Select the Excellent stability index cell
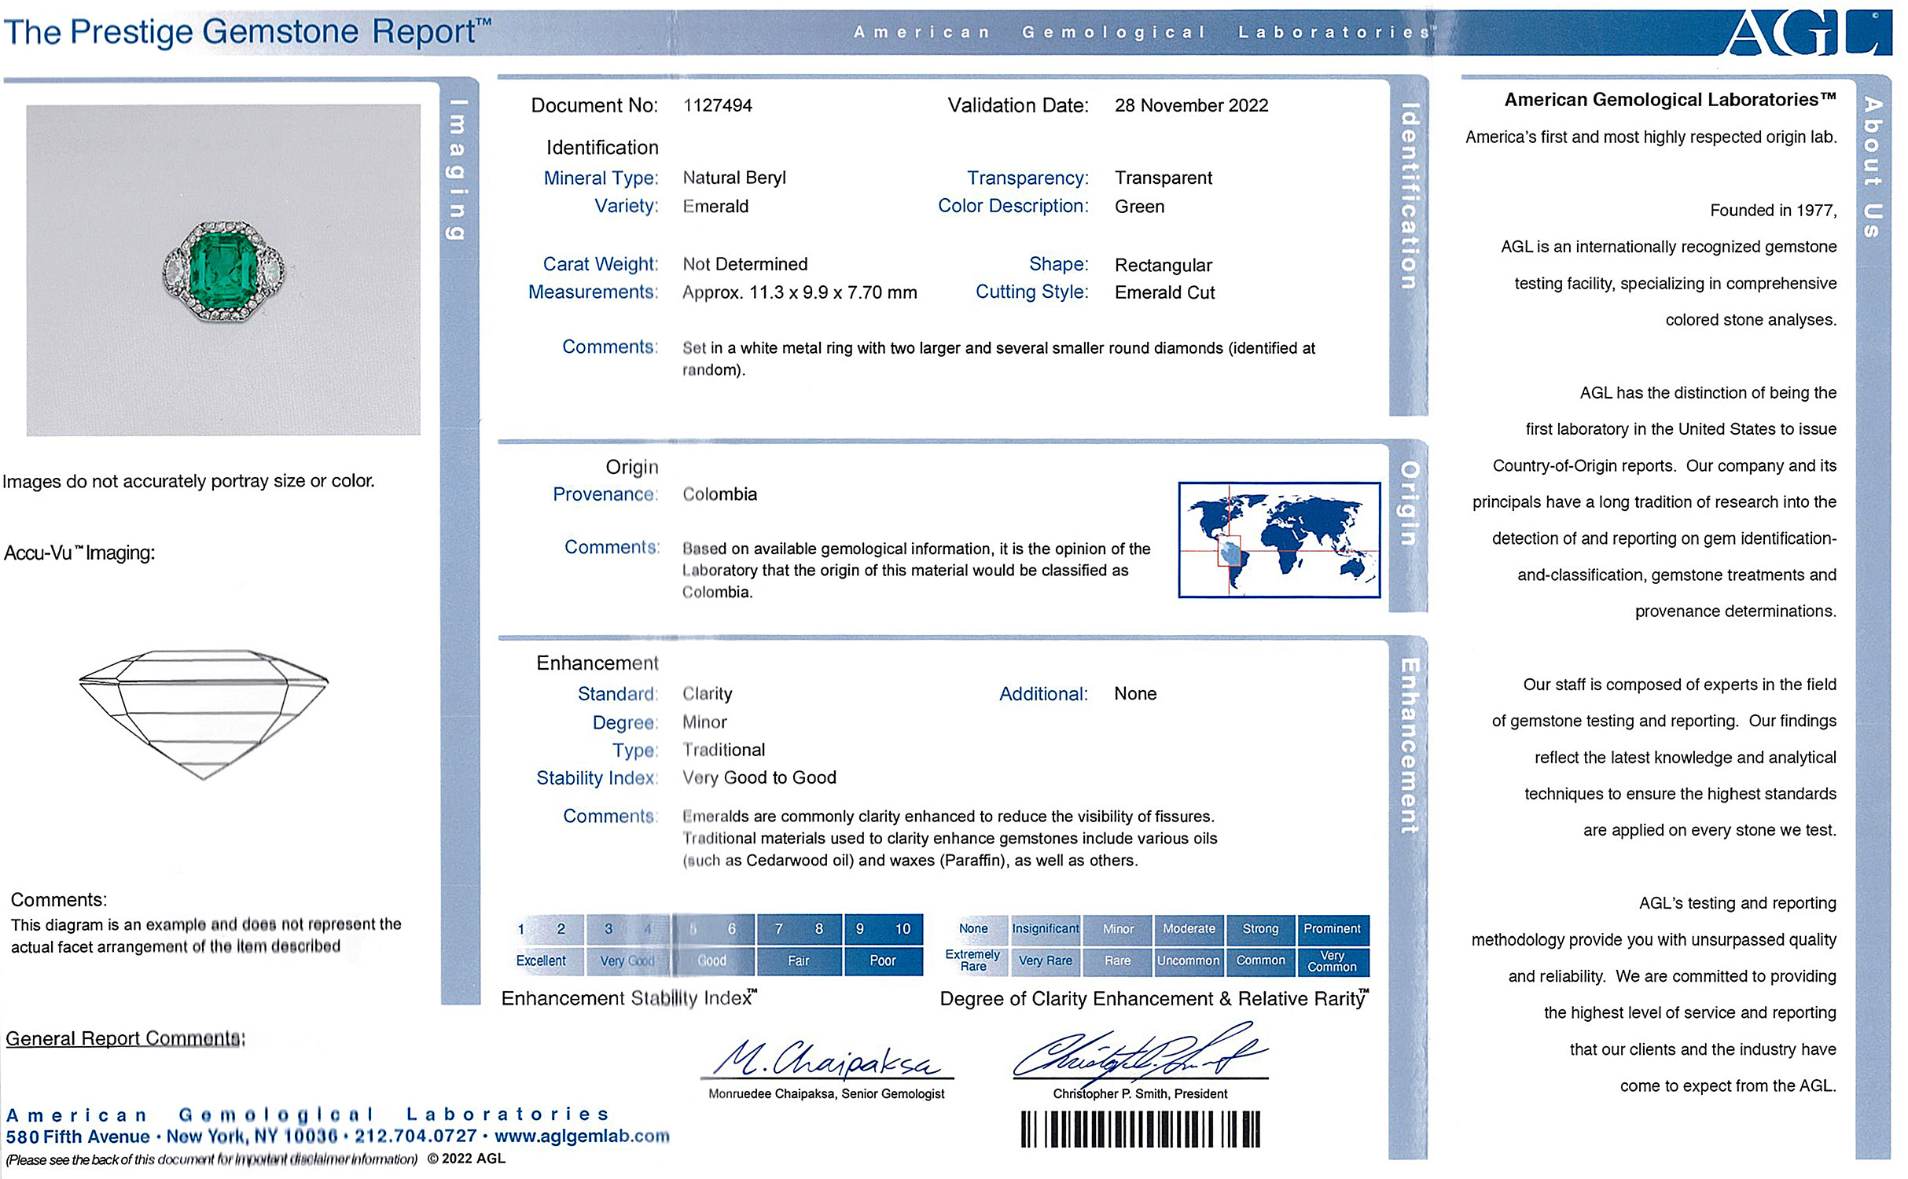1908x1179 pixels. tap(541, 960)
